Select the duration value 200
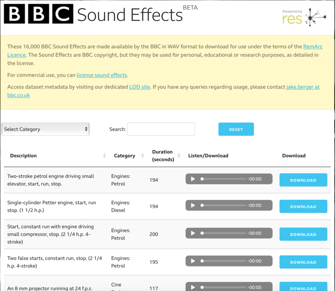335x291 pixels. (154, 234)
